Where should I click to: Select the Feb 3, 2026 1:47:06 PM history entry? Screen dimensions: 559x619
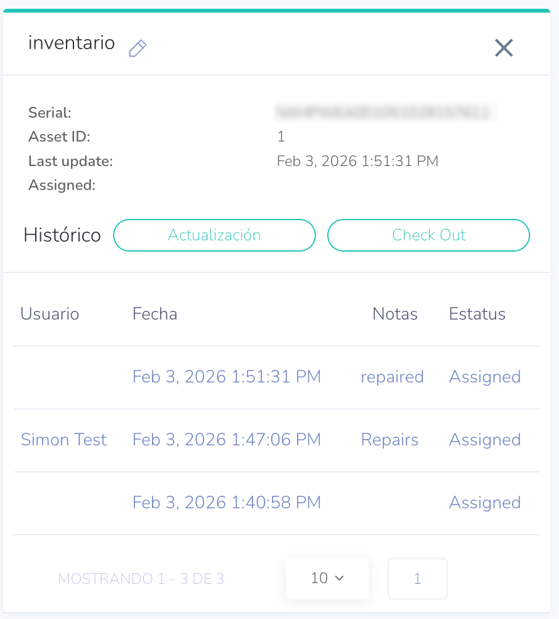(x=227, y=440)
